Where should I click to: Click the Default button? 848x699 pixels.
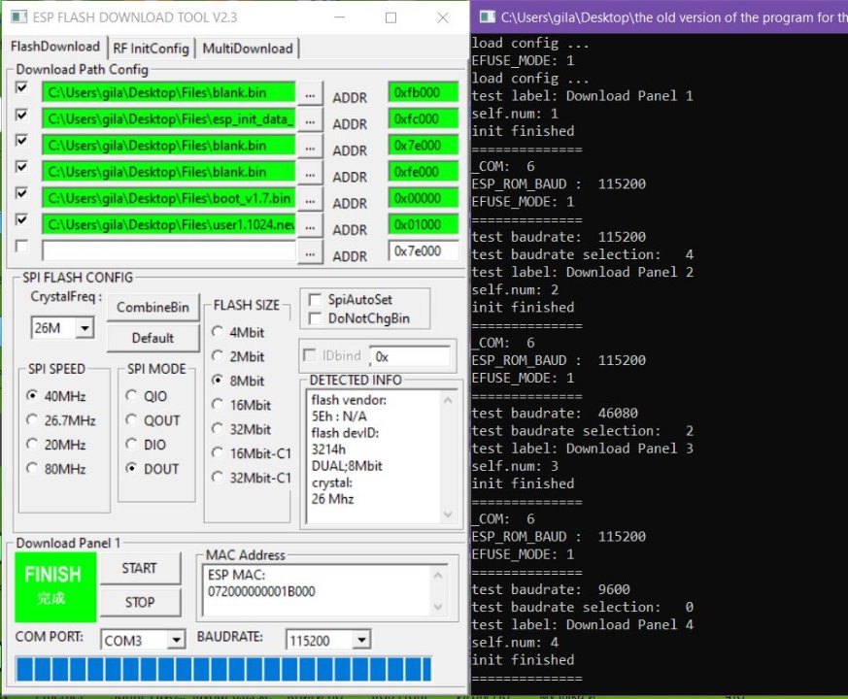coord(153,338)
